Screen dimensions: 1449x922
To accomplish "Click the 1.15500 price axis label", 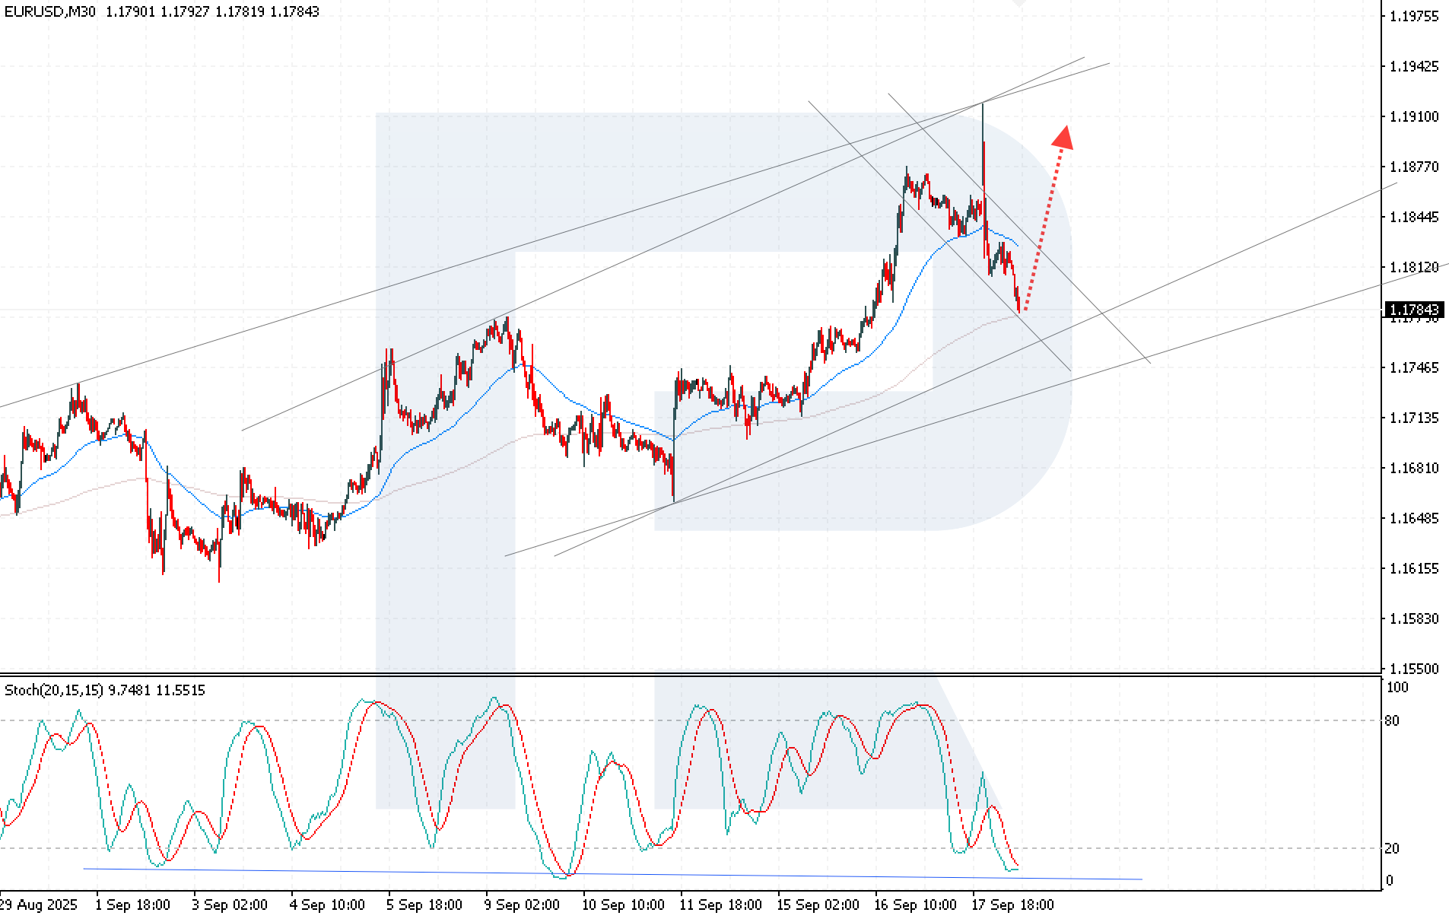I will coord(1414,669).
